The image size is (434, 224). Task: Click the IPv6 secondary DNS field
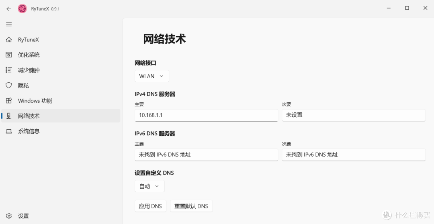pos(354,155)
